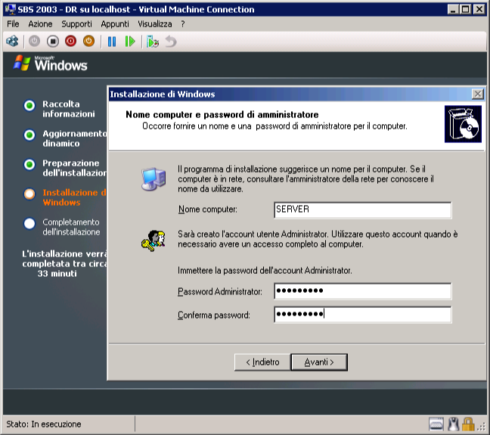Click 'Nome computer e password di amministratore' heading

(222, 115)
